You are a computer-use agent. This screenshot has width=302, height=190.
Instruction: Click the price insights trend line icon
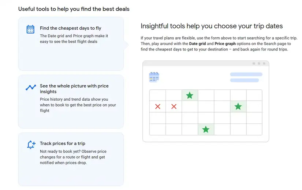click(x=31, y=87)
